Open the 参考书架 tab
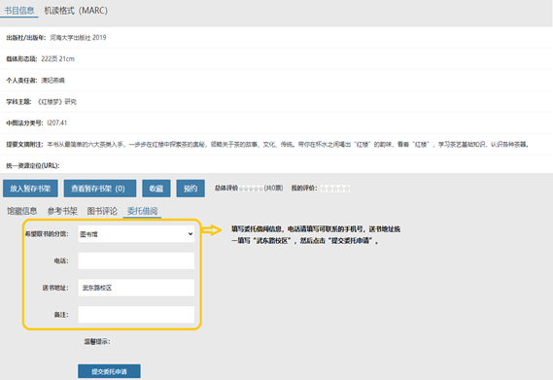553x380 pixels. 62,211
